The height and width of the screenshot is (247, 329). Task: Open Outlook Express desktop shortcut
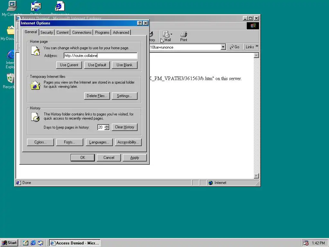pos(36,6)
